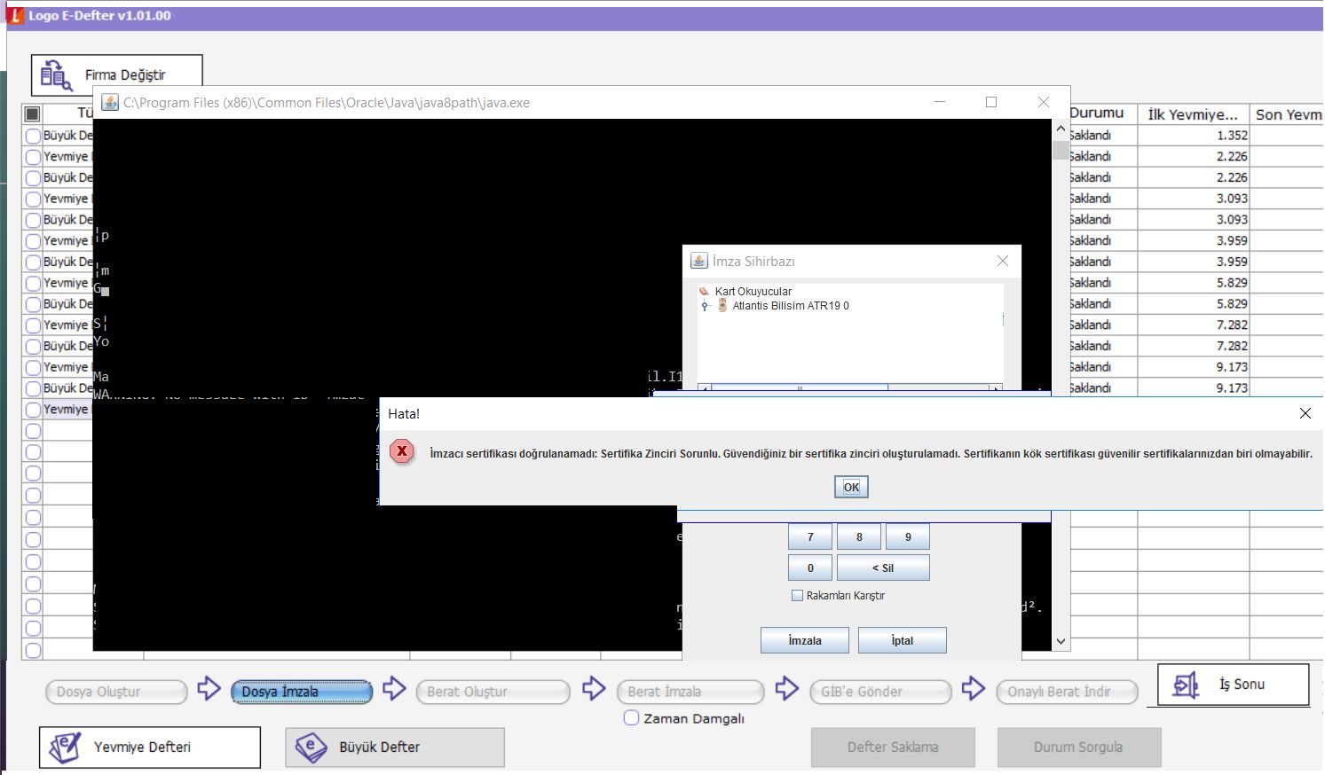Select Kart Okuyucular tree root
Viewport: 1325px width, 775px height.
click(753, 291)
